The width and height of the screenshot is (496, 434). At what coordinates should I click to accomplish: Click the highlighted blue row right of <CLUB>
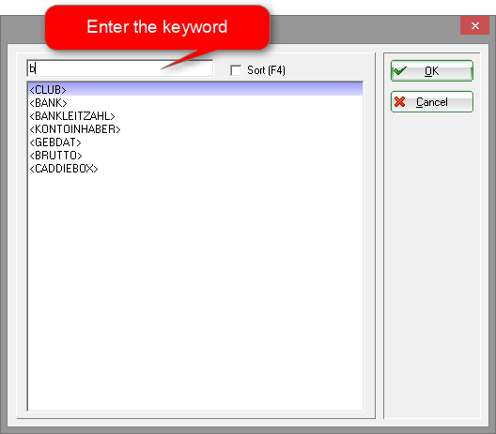click(214, 90)
